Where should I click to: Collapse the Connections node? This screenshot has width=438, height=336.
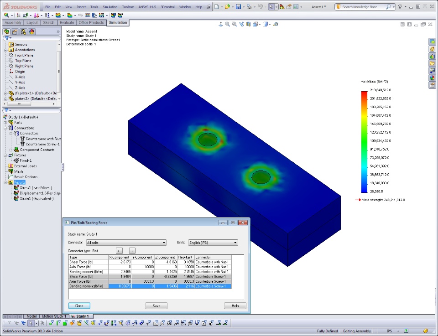[5, 128]
